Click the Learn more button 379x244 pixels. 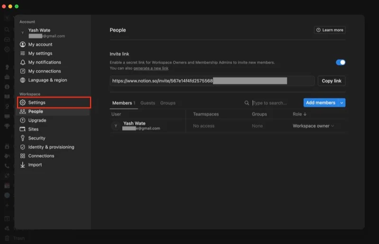(330, 30)
